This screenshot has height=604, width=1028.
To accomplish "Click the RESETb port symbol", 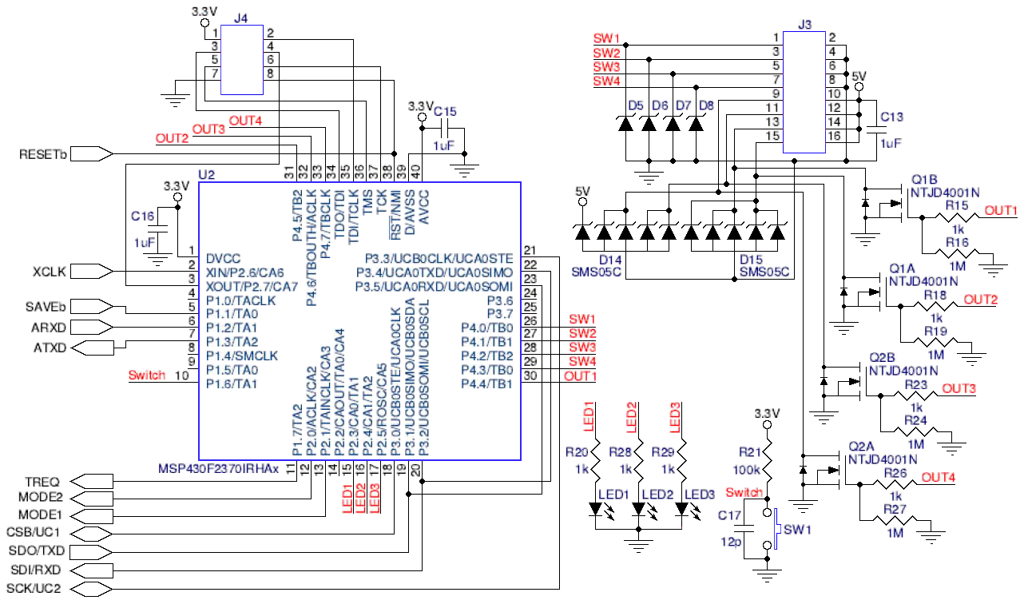I will [x=92, y=153].
